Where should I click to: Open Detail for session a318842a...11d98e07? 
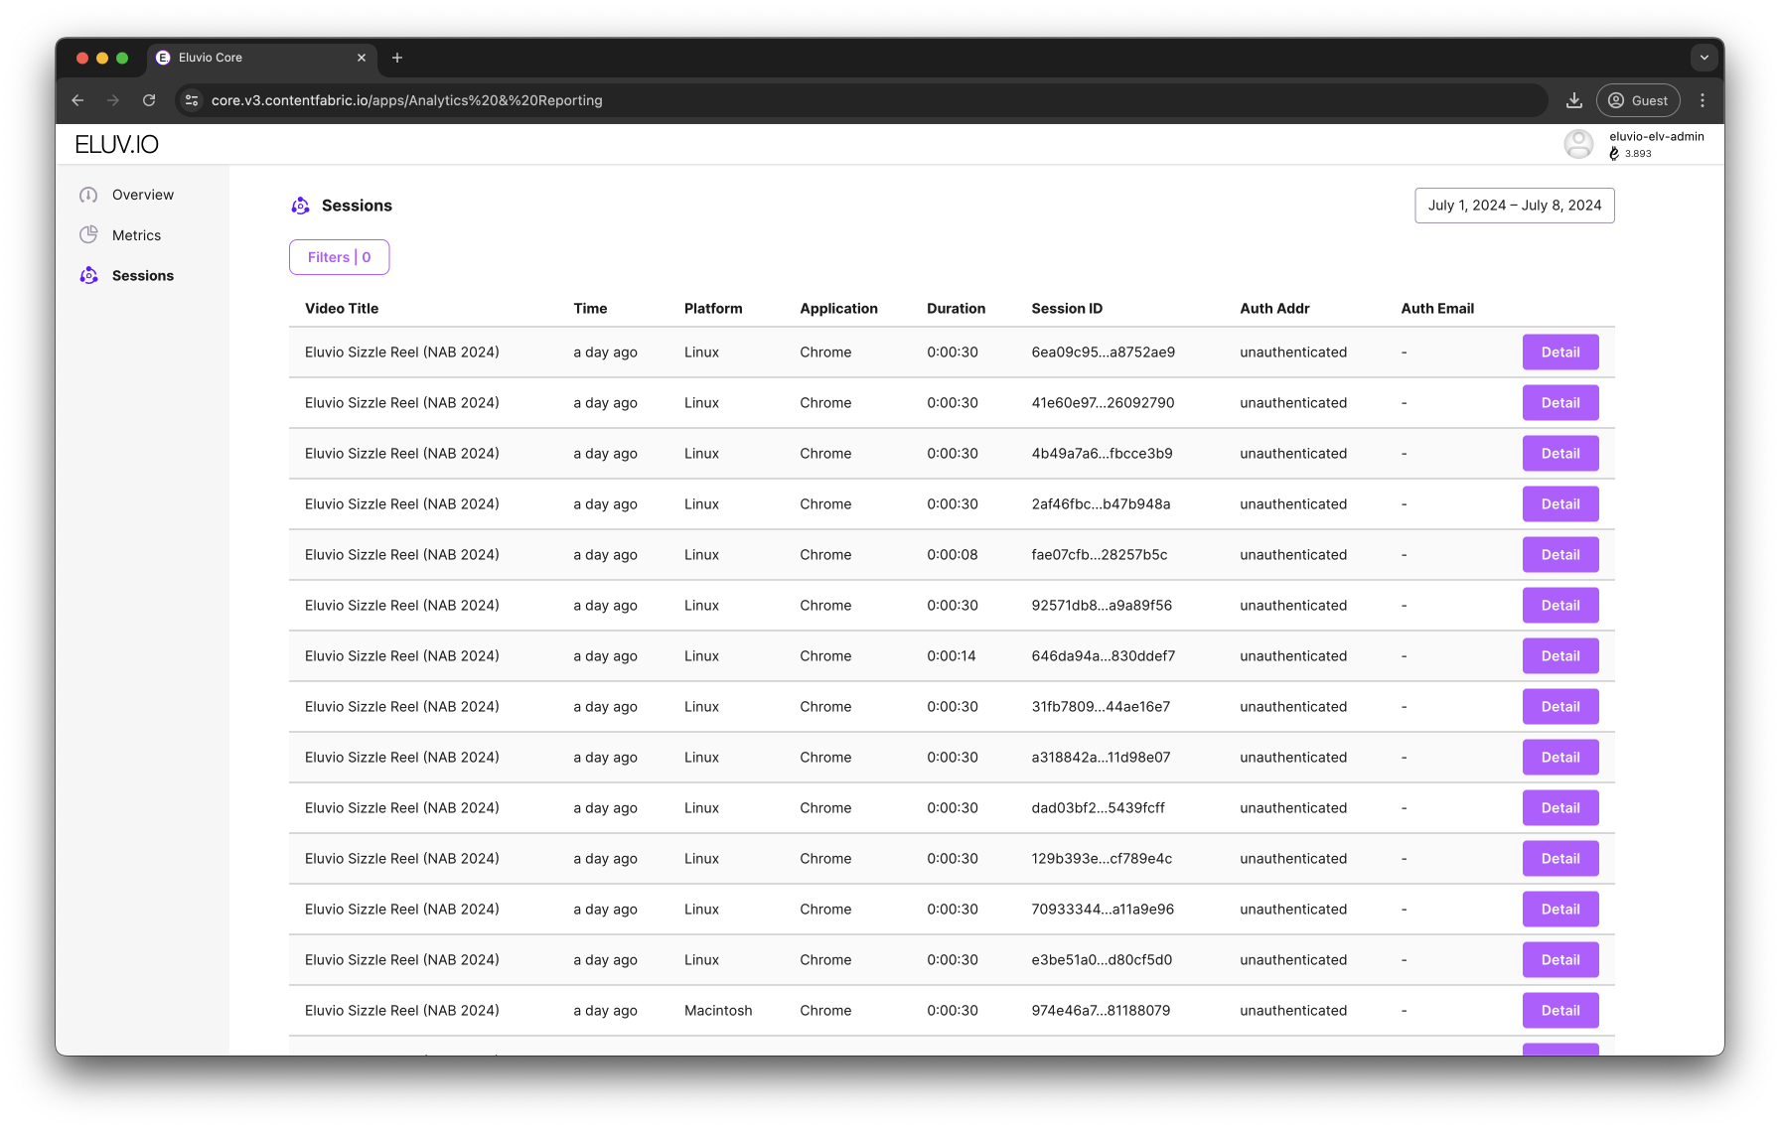coord(1560,758)
